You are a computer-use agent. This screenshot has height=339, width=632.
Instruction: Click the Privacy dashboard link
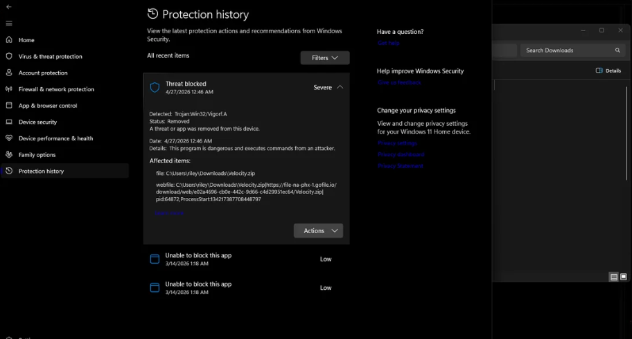401,154
